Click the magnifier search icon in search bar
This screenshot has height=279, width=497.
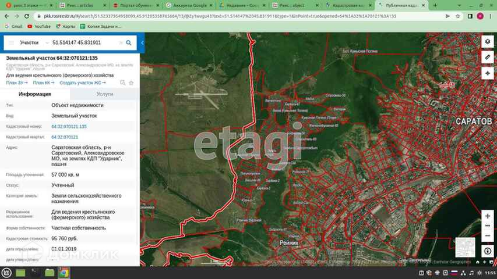pos(128,42)
